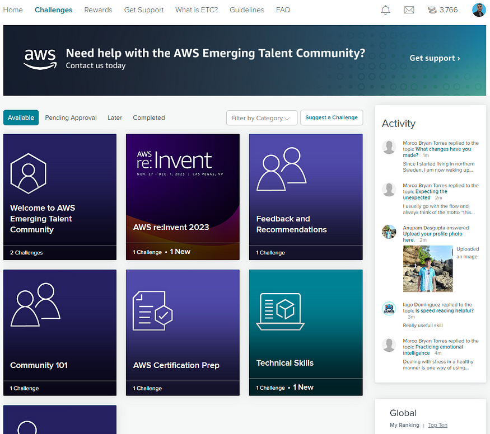Open the messages envelope icon

point(409,10)
